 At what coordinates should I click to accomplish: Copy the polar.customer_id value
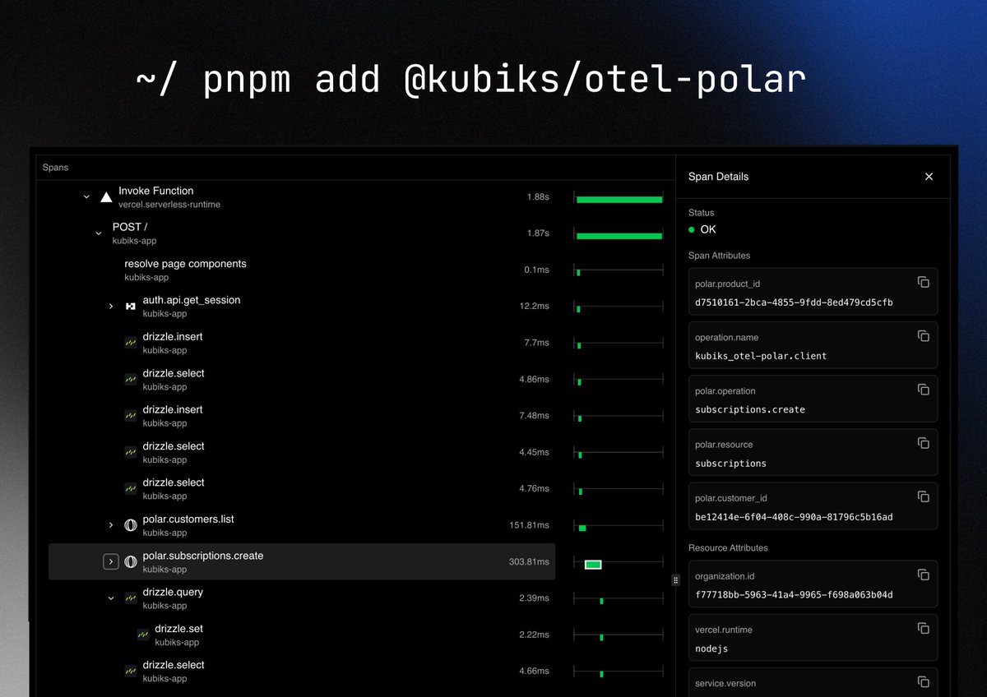pyautogui.click(x=923, y=496)
